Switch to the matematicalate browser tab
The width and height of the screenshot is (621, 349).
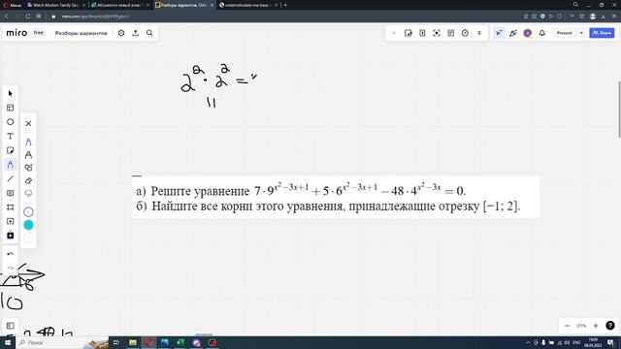(248, 5)
